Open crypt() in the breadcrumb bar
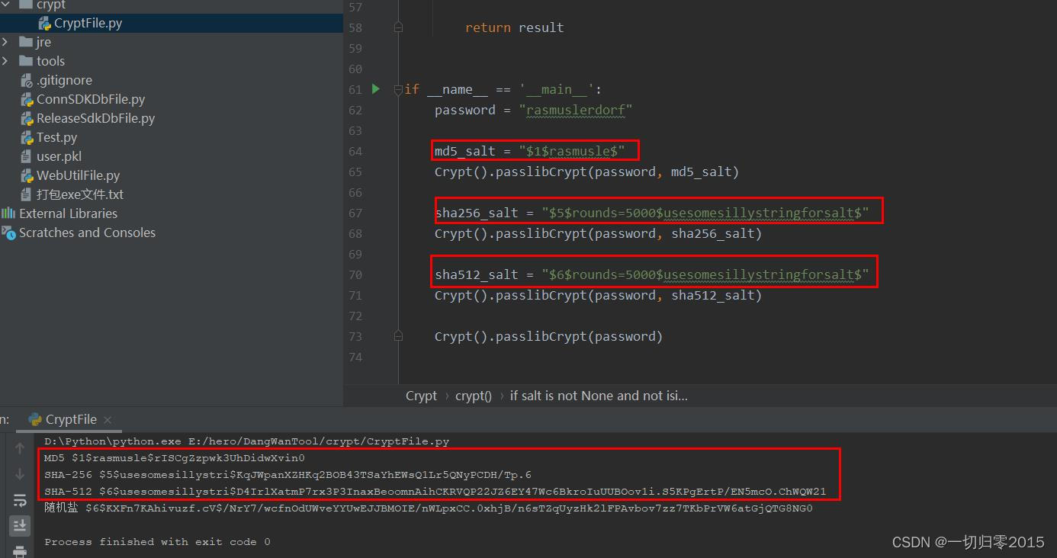The width and height of the screenshot is (1057, 558). (x=473, y=396)
